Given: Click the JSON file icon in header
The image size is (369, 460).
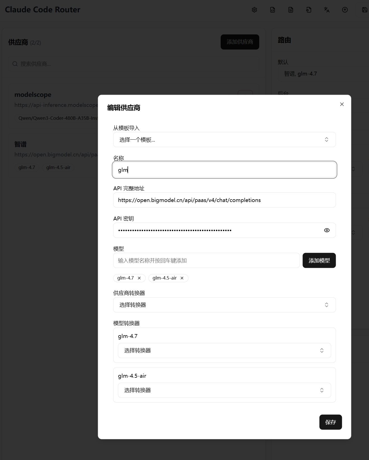Looking at the screenshot, I should tap(273, 10).
